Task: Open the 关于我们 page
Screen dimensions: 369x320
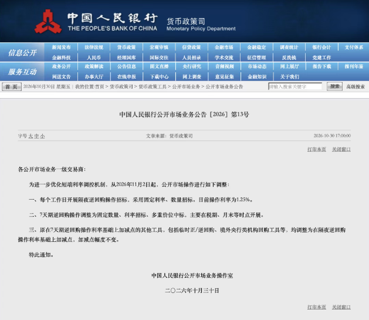Action: click(289, 77)
